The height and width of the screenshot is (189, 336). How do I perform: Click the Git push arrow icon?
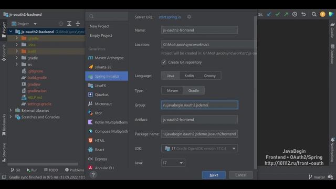click(286, 14)
